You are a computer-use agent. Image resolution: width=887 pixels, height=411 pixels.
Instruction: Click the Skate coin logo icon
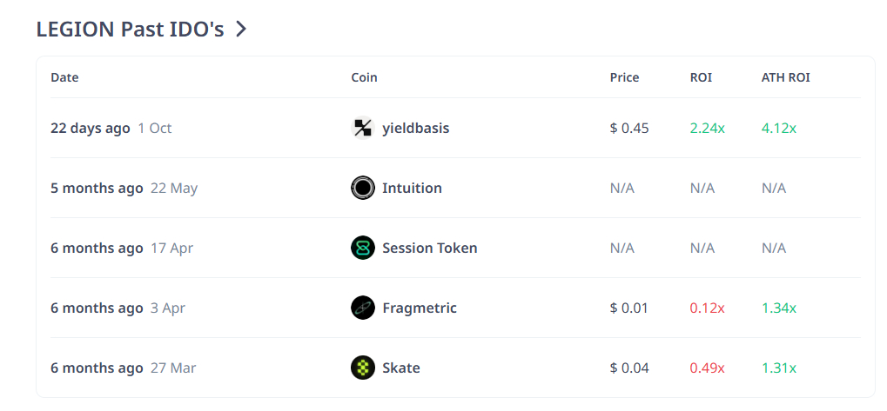point(363,368)
